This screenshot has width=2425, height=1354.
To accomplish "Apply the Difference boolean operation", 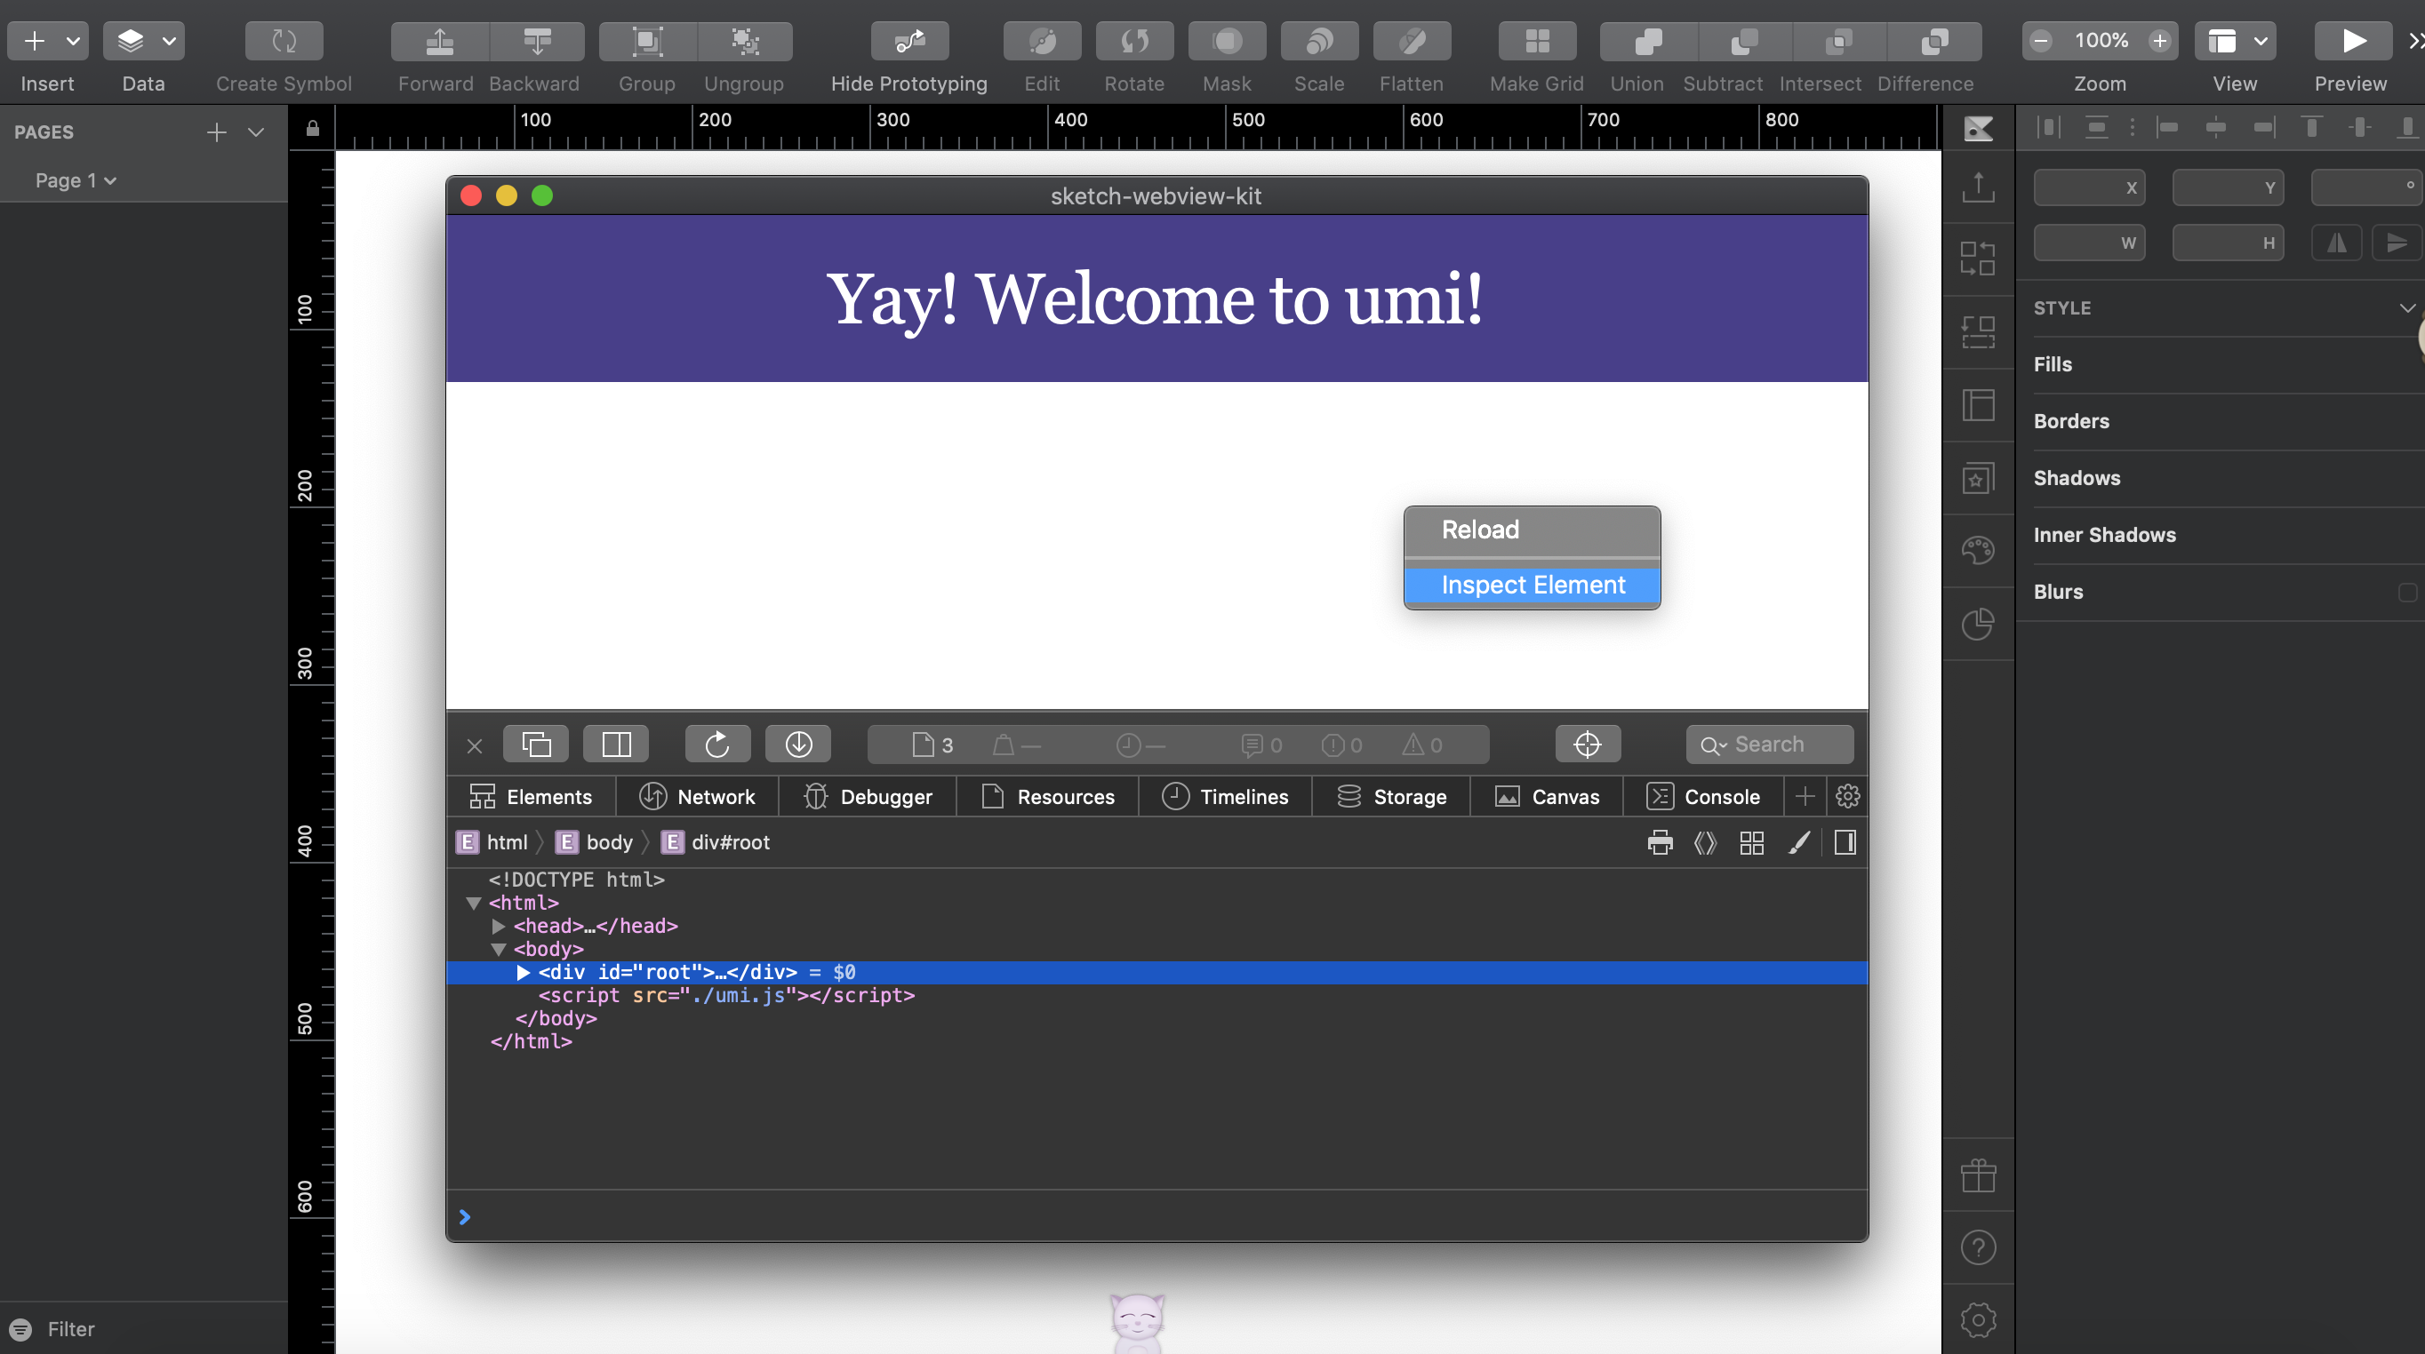I will (1933, 41).
